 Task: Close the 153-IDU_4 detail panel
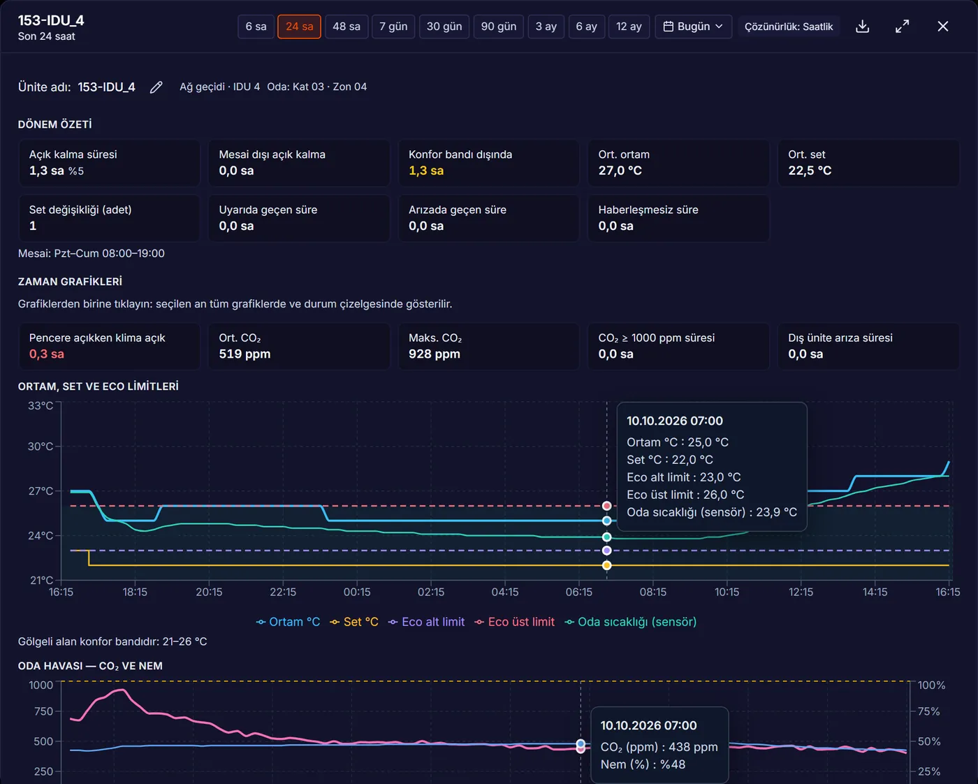[x=943, y=27]
